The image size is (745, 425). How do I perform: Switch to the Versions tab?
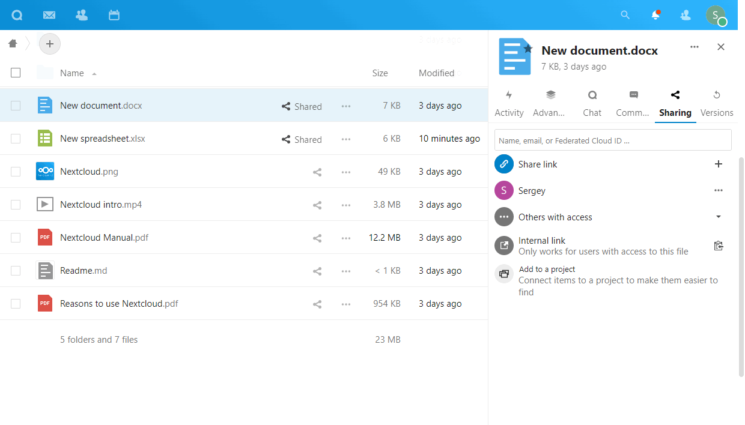coord(716,104)
